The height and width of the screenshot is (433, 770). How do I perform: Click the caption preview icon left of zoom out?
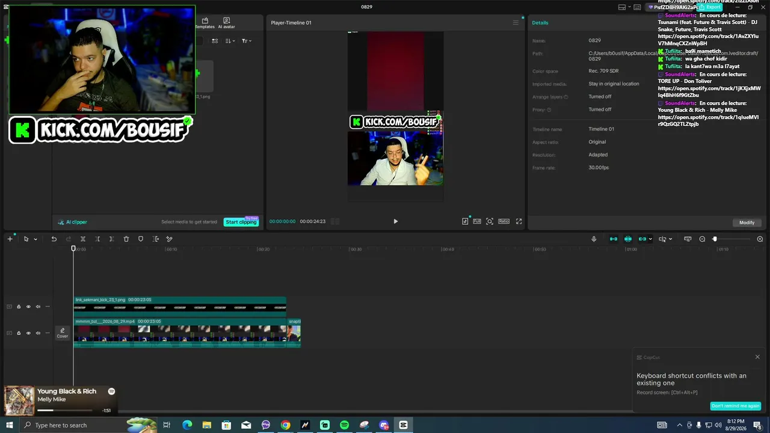click(688, 239)
